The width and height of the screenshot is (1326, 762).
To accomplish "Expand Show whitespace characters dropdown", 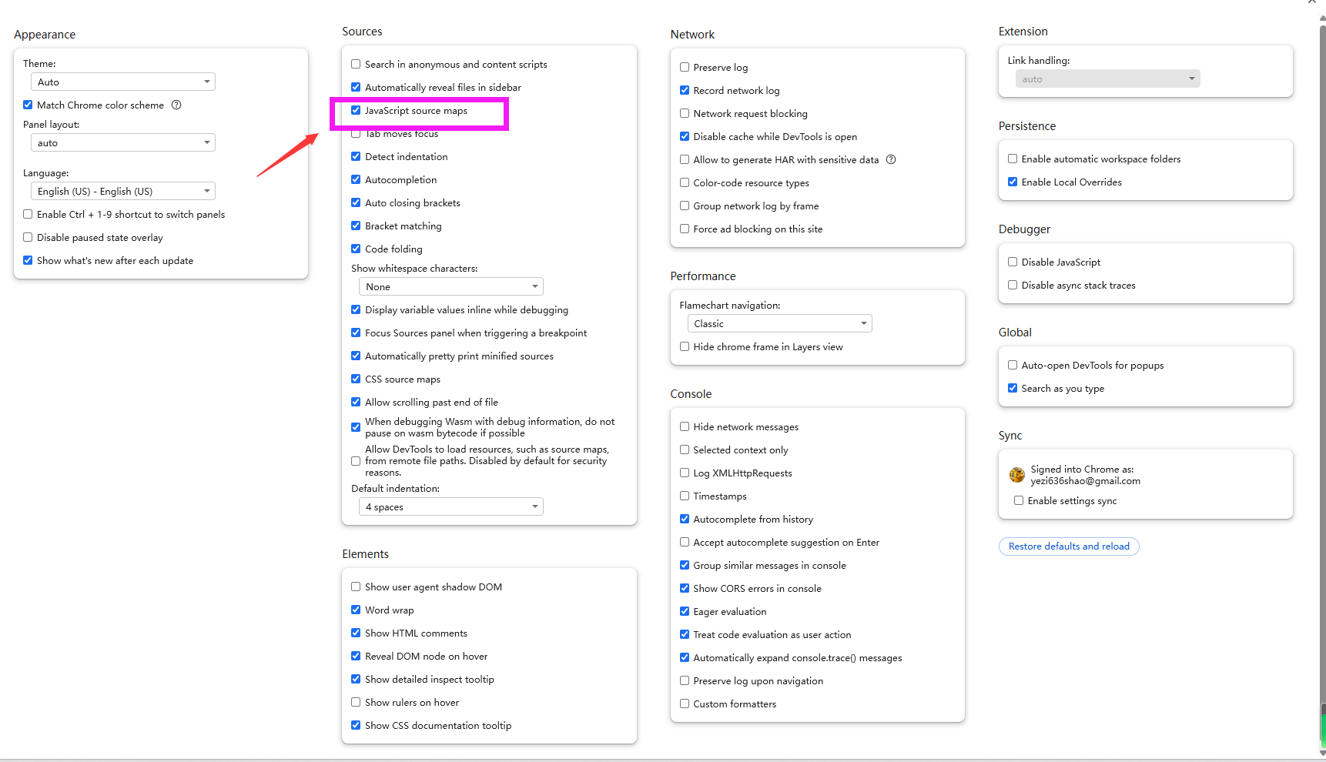I will tap(451, 287).
